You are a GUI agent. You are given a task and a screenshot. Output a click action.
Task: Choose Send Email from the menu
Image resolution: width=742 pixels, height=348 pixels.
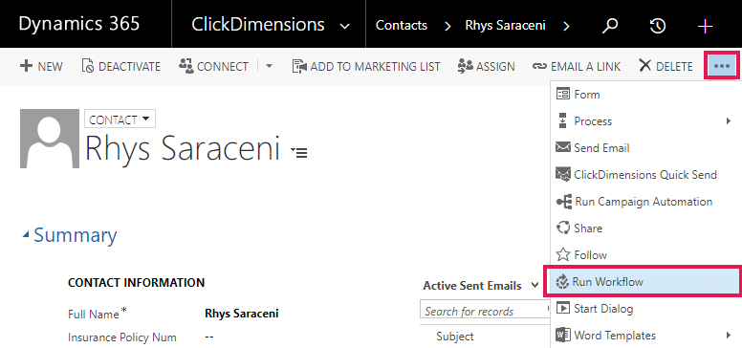[x=646, y=148]
